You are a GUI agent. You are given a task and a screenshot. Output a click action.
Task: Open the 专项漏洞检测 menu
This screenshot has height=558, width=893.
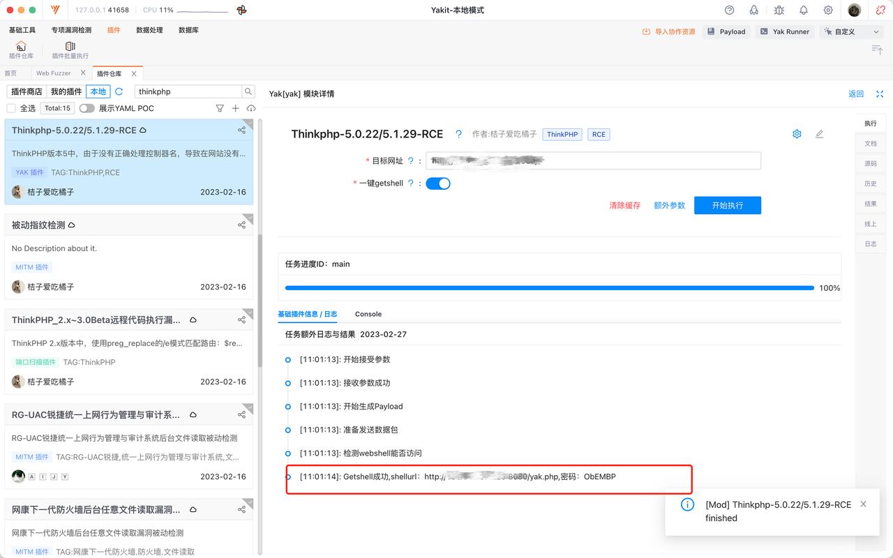(71, 30)
